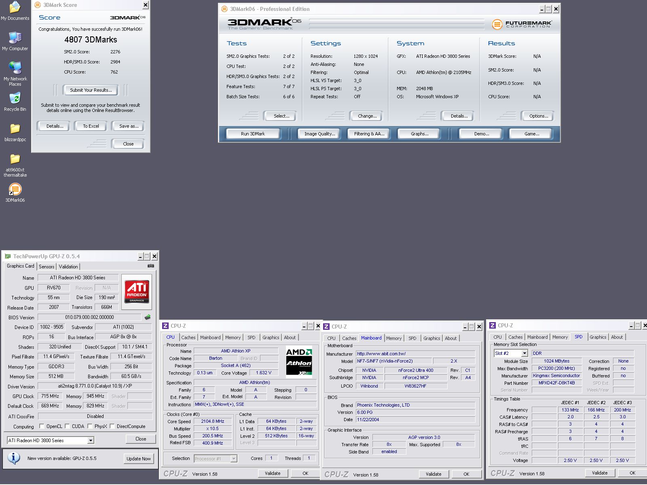Viewport: 647px width, 485px height.
Task: Switch to the Sensors tab in GPU-Z
Action: [47, 267]
